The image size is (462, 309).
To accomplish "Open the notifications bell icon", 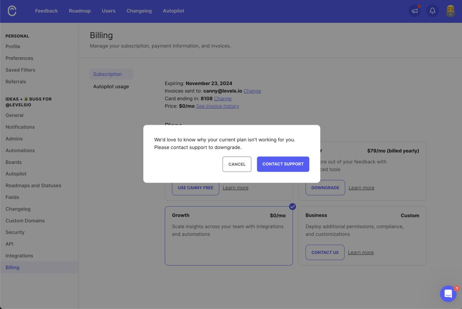I will [432, 11].
